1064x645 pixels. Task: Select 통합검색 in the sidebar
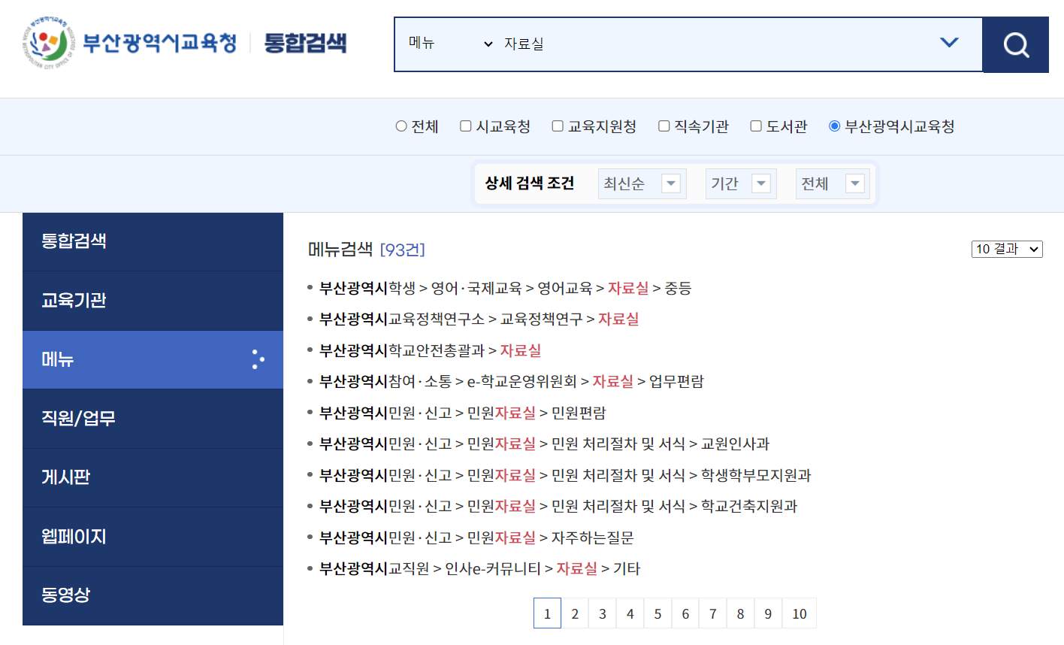click(153, 241)
